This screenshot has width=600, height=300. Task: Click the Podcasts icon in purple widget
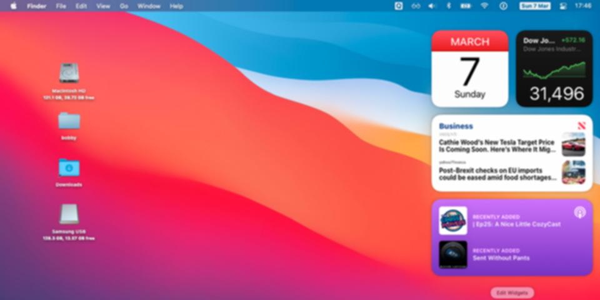580,212
